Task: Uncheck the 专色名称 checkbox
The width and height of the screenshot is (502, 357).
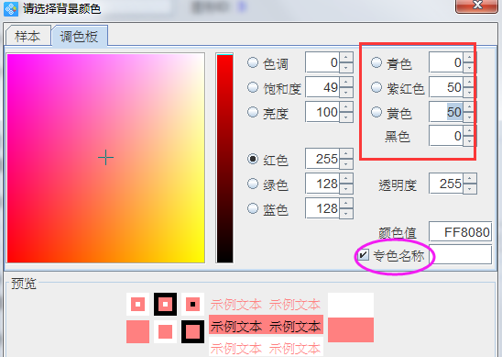Action: click(363, 255)
